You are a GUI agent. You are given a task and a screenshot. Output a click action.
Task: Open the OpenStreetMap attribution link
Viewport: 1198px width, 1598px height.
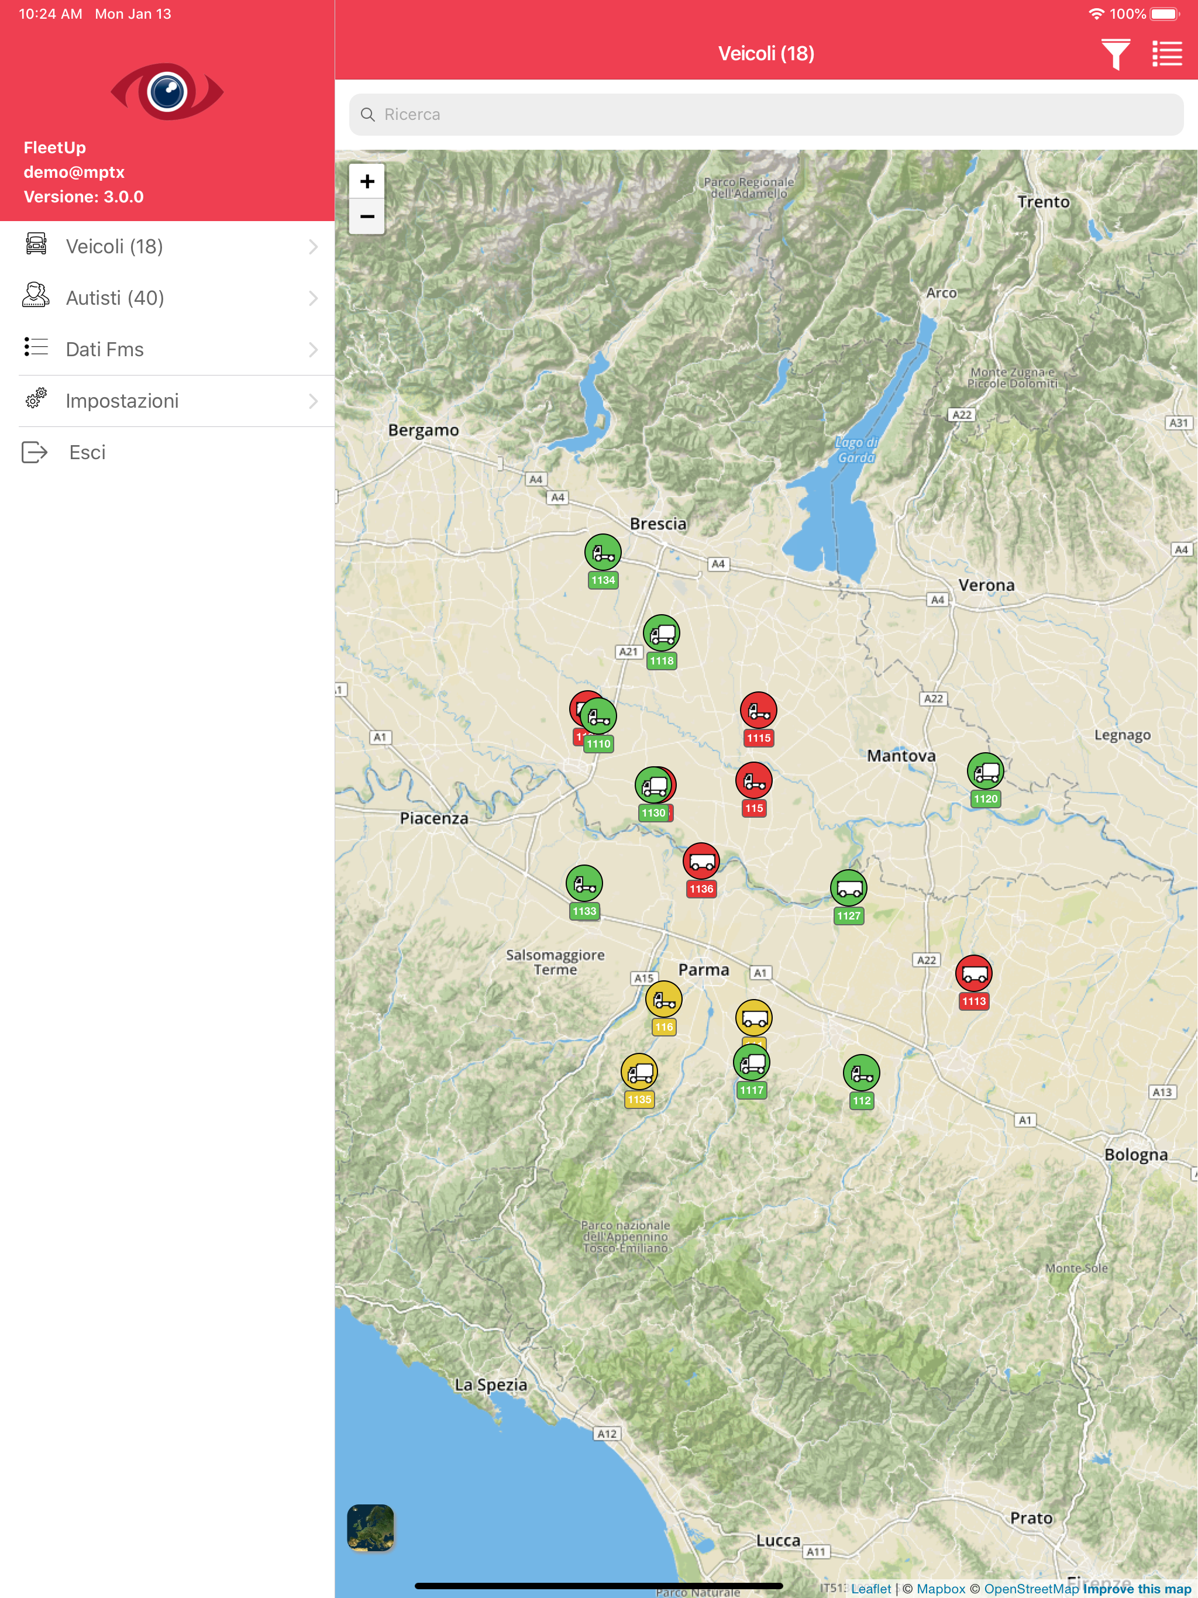1031,1589
